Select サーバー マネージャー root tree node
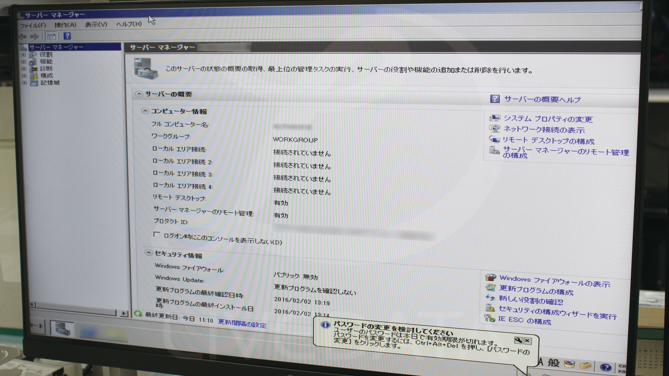Viewport: 669px width, 376px height. click(x=56, y=47)
